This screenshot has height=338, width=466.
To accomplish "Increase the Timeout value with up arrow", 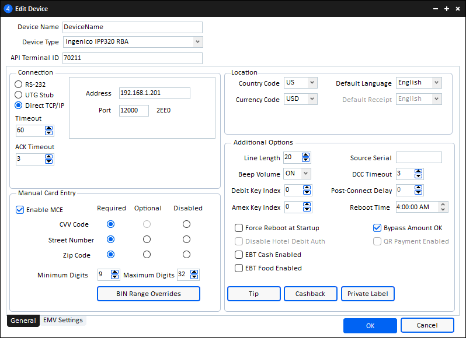I will [x=49, y=128].
